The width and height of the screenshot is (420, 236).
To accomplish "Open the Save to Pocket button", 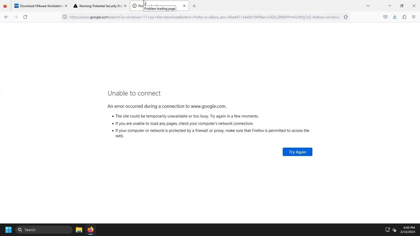I will [385, 17].
